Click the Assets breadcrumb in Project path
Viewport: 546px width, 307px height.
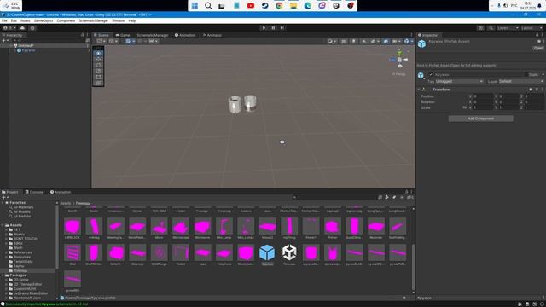[x=65, y=203]
